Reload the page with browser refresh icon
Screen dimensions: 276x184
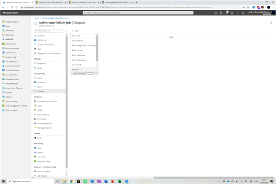(x=12, y=7)
